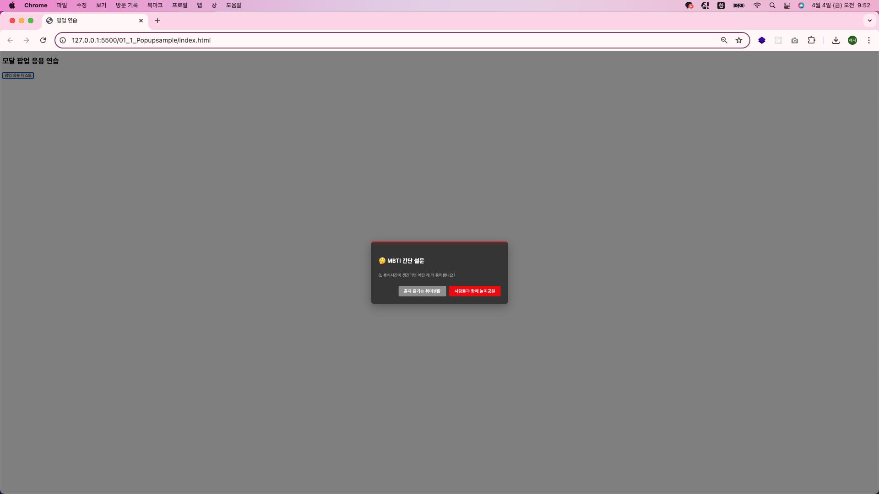
Task: Open the Chrome extensions puzzle icon
Action: point(811,40)
